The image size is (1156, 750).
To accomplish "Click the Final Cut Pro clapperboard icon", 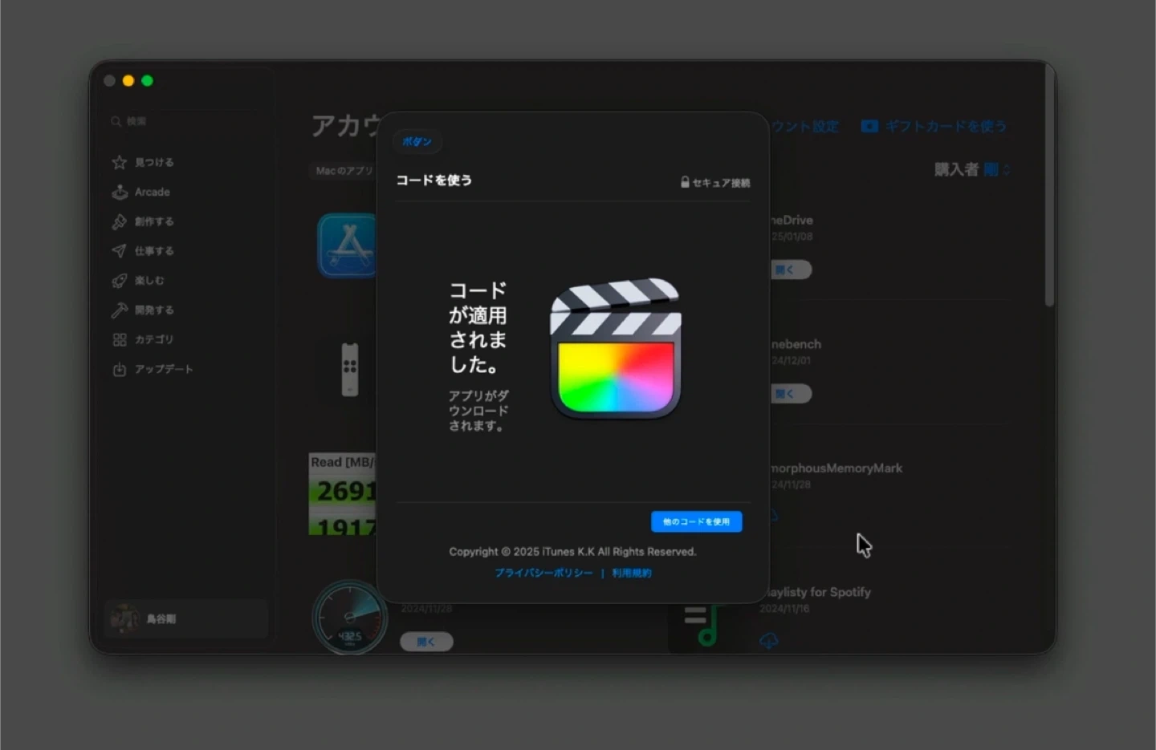I will 616,349.
